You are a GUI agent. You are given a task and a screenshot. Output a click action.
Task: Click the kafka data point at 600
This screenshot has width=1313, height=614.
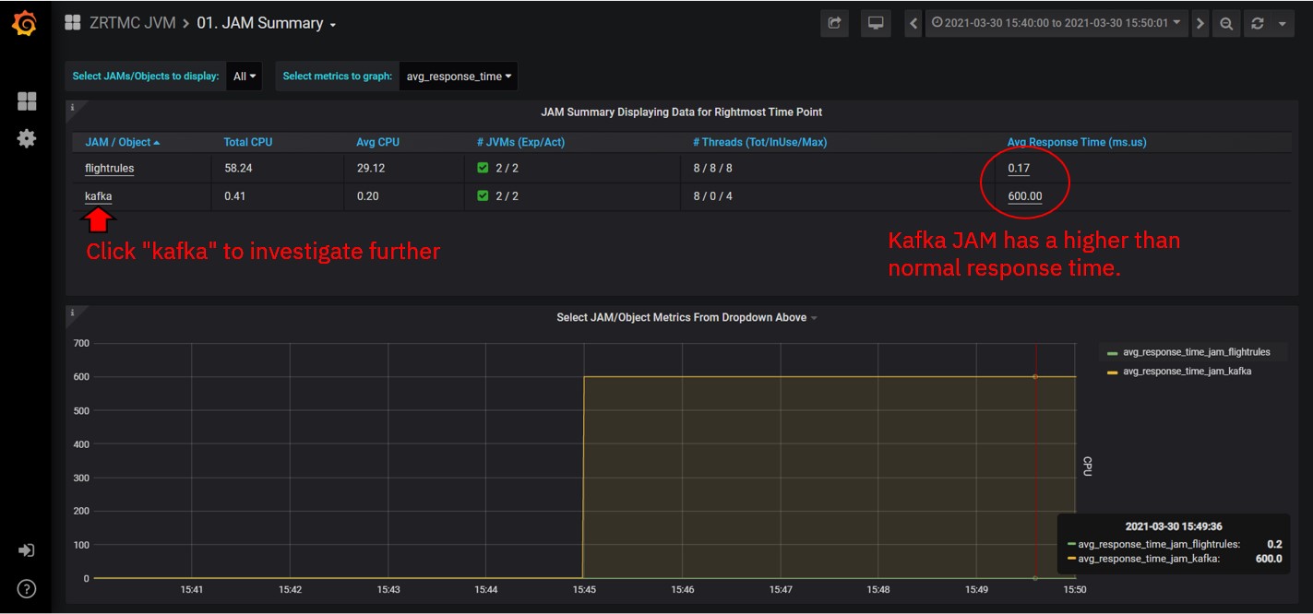[1035, 376]
